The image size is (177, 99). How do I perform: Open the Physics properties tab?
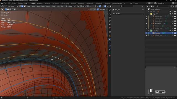pyautogui.click(x=110, y=46)
